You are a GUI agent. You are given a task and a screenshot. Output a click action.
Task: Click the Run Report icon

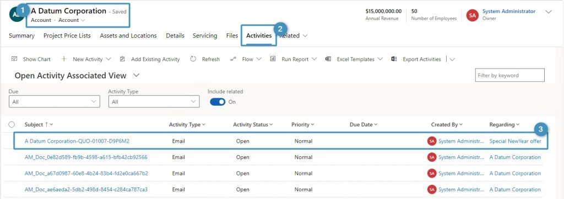(273, 59)
